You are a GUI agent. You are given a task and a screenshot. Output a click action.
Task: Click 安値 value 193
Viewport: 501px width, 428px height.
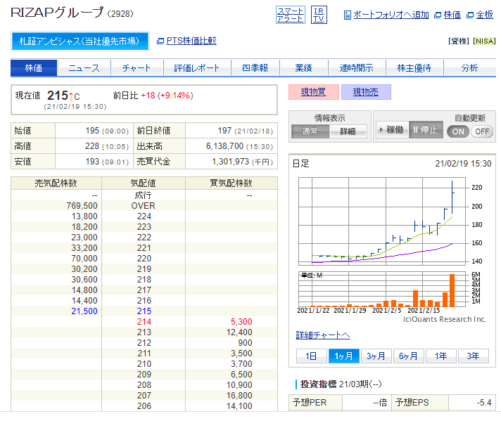tap(92, 162)
